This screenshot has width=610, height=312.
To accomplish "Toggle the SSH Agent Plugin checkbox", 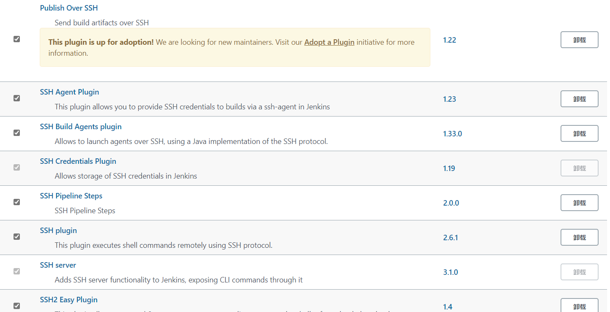I will (16, 98).
